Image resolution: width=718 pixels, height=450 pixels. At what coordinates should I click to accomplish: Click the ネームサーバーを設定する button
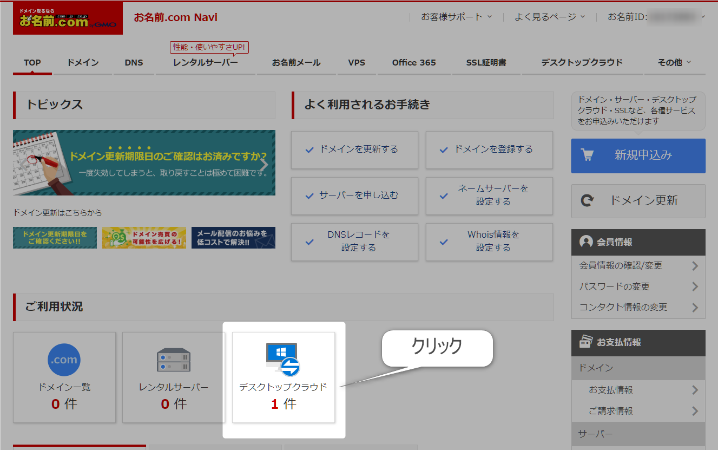[489, 196]
